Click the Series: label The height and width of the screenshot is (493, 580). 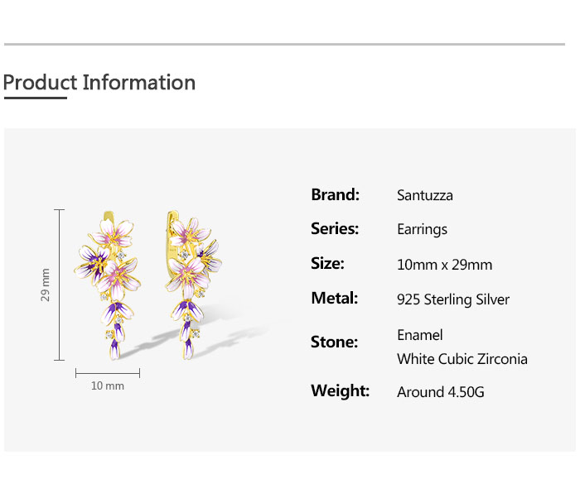[x=335, y=228]
